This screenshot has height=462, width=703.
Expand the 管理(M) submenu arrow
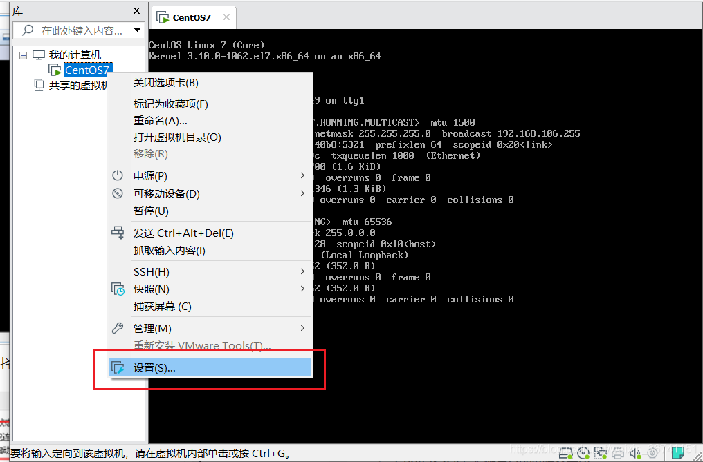302,328
